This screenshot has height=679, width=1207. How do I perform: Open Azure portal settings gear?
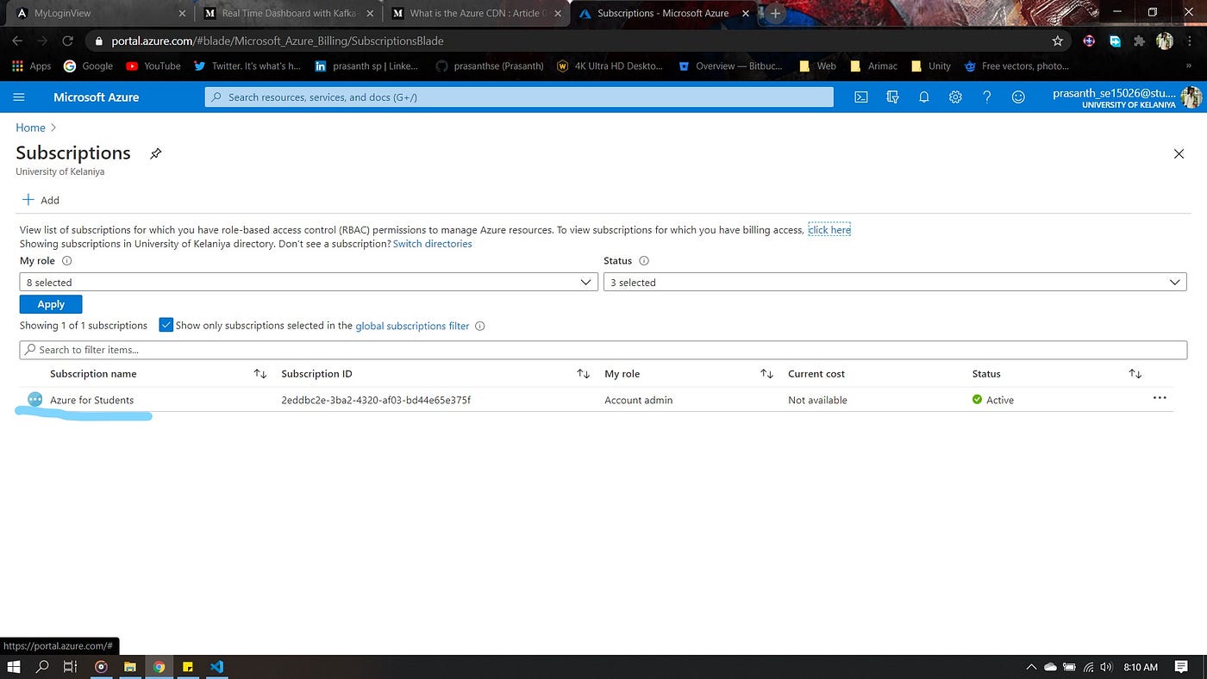click(x=955, y=97)
